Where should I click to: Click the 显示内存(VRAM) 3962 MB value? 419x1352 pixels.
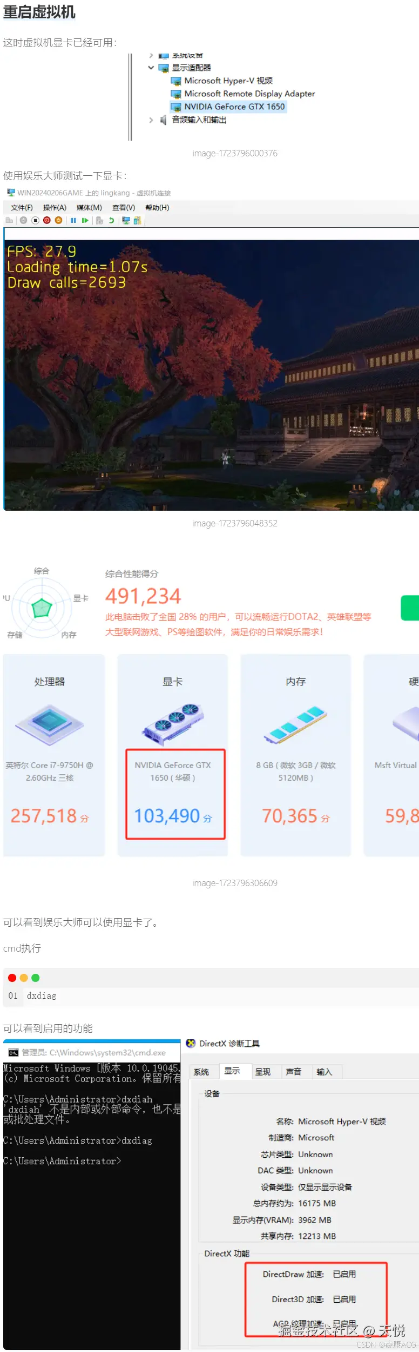click(x=315, y=1220)
